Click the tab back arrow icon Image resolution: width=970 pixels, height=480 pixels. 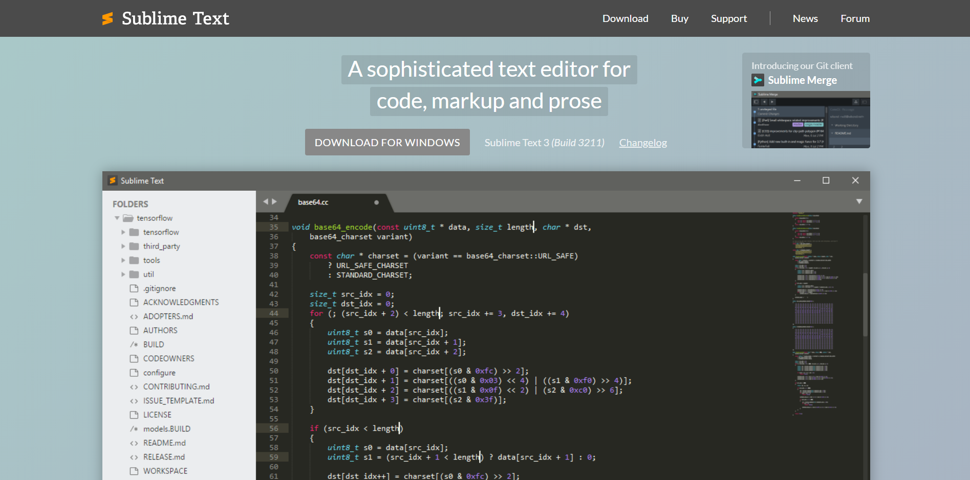(x=266, y=202)
